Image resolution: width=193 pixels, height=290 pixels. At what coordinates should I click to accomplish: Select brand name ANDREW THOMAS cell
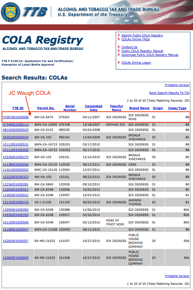pyautogui.click(x=135, y=202)
